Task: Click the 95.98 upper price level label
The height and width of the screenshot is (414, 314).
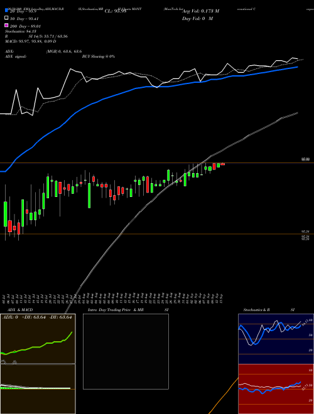Action: [306, 159]
